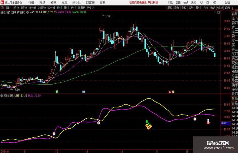This screenshot has width=238, height=153.
Task: Click the 涨 marker below chart
Action: click(170, 92)
